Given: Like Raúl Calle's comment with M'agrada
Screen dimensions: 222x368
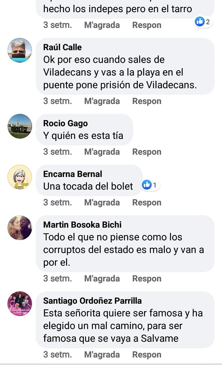Looking at the screenshot, I should pyautogui.click(x=102, y=101).
